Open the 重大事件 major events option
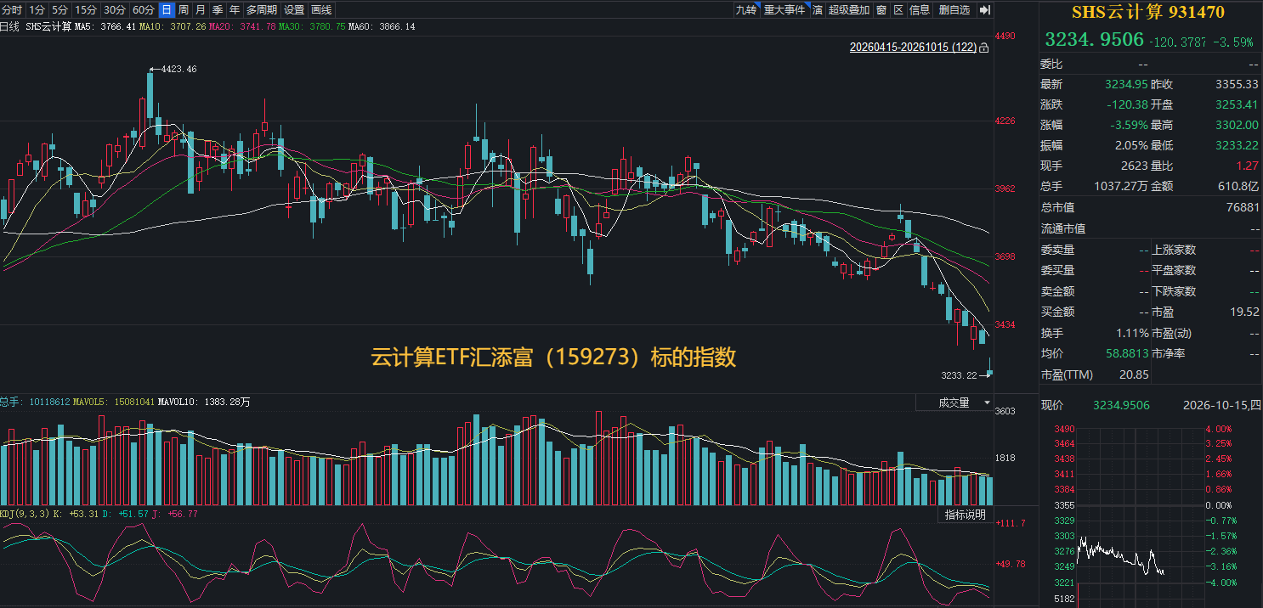 [x=784, y=10]
